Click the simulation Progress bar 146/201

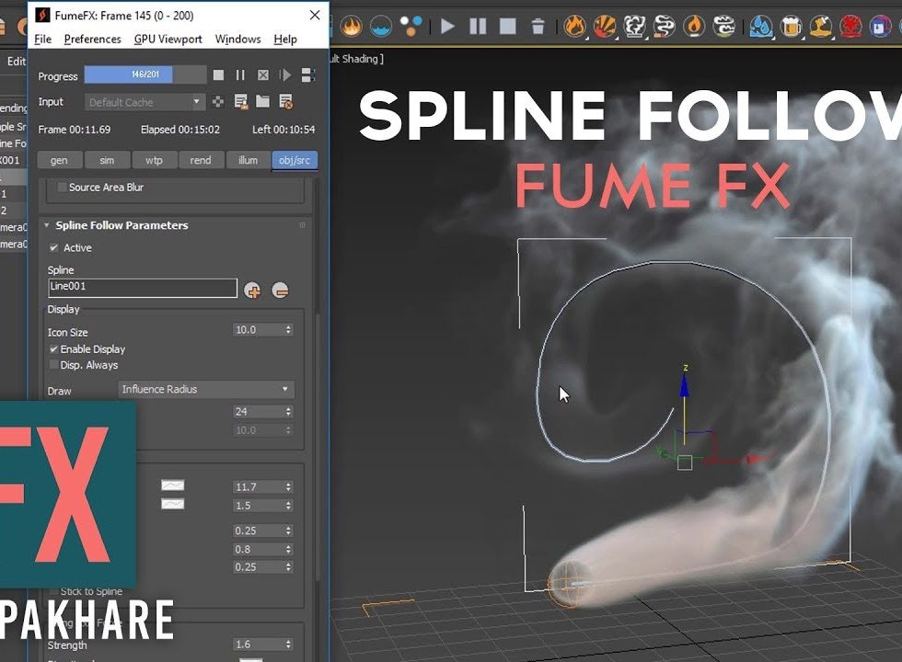[x=145, y=74]
